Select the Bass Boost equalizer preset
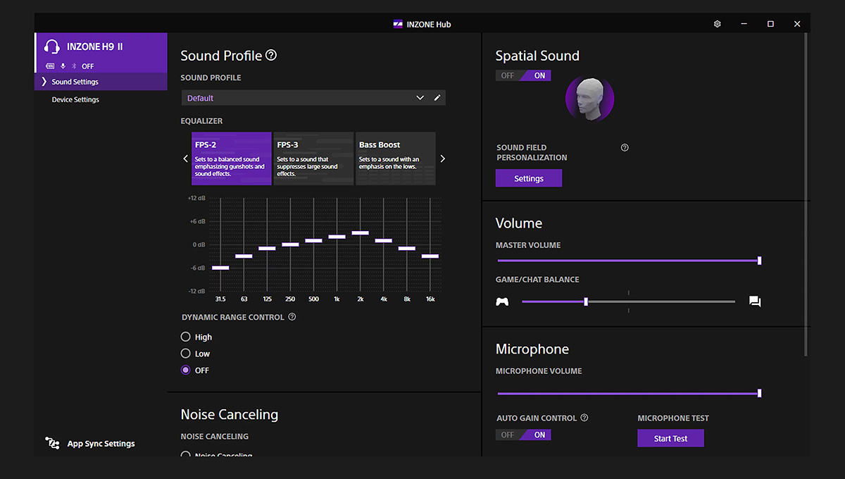 tap(396, 159)
